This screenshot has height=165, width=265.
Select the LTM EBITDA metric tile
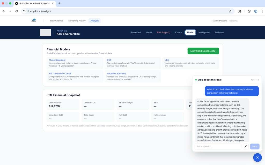98,104
